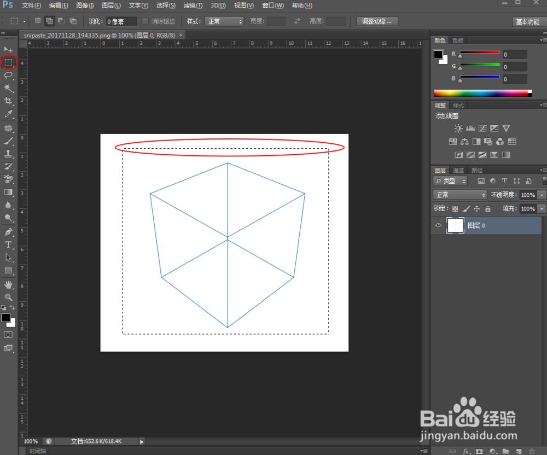Lock transparent pixels of layer
Viewport: 547px width, 455px height.
pos(455,209)
